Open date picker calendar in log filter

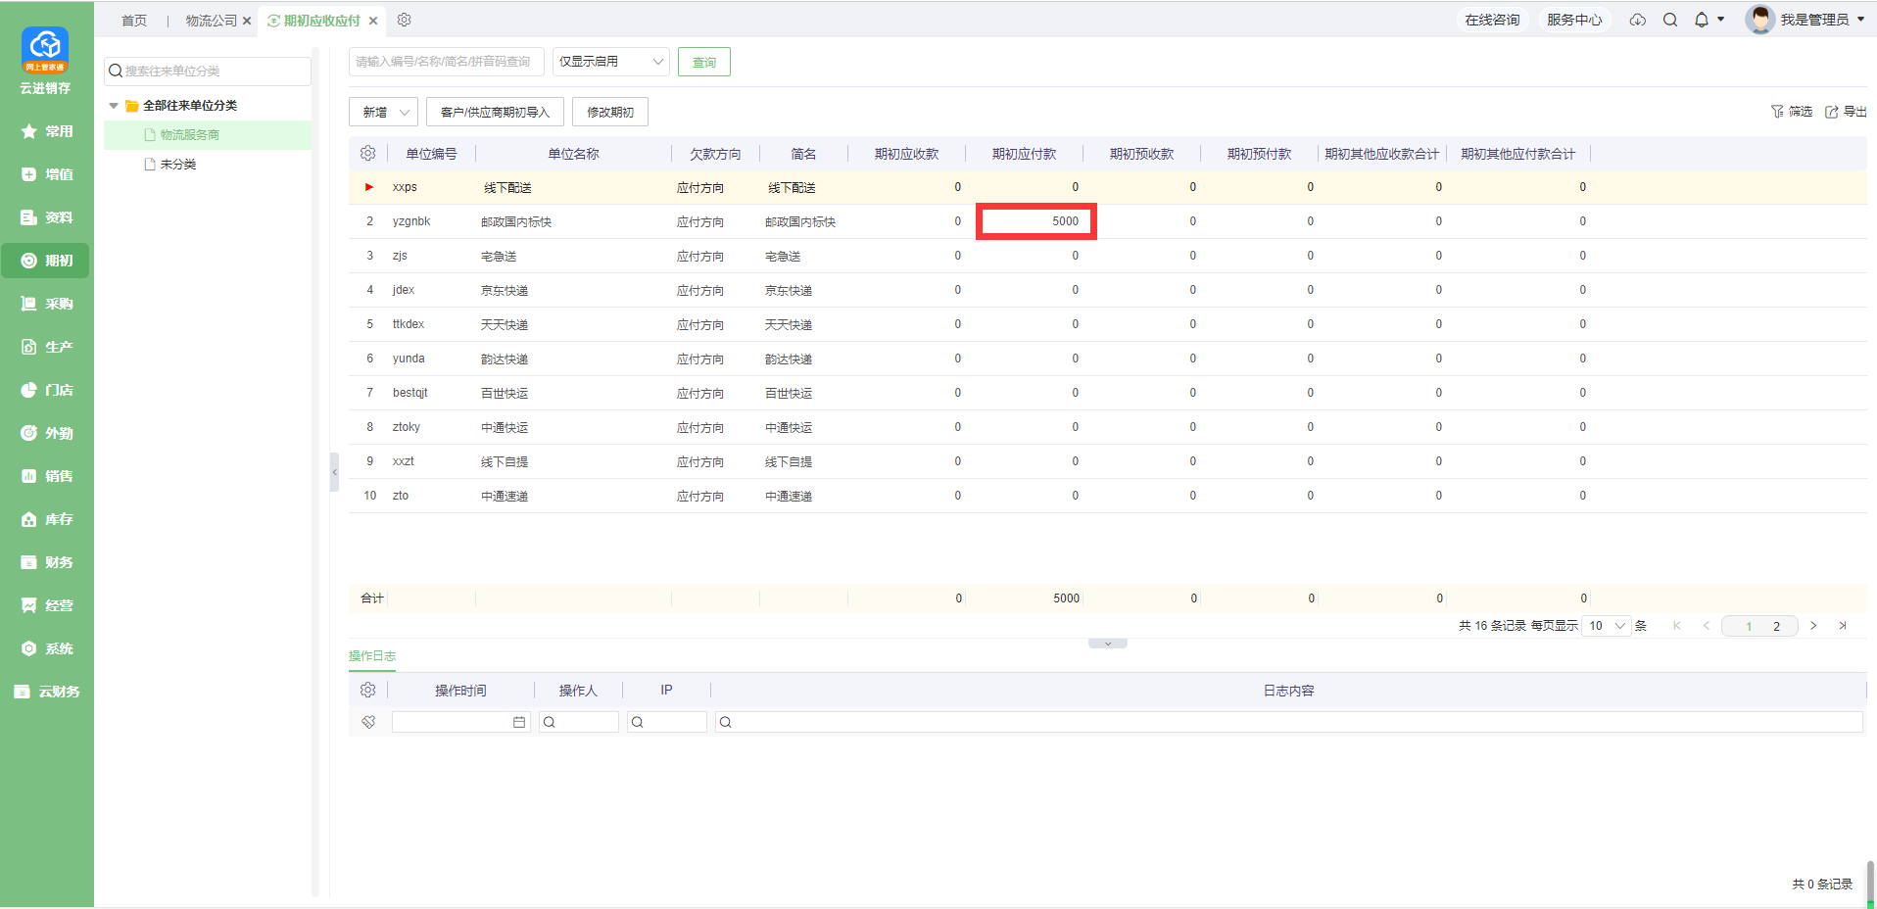[519, 722]
